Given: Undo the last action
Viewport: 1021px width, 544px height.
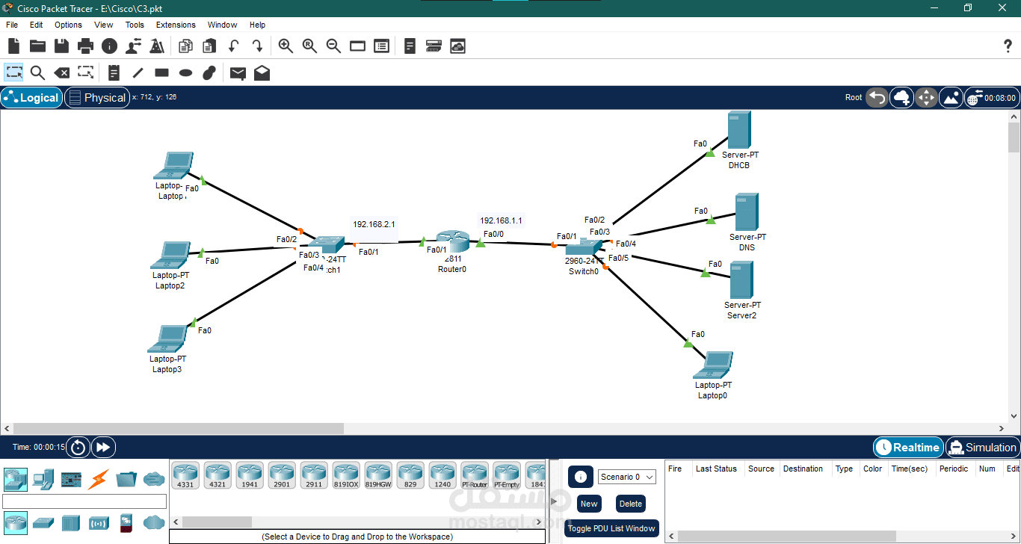Looking at the screenshot, I should (x=233, y=46).
